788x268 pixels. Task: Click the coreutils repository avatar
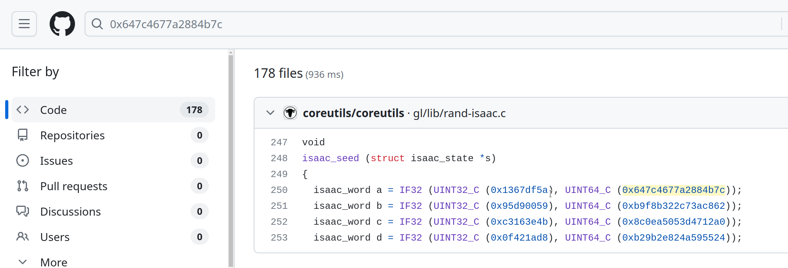pos(290,113)
